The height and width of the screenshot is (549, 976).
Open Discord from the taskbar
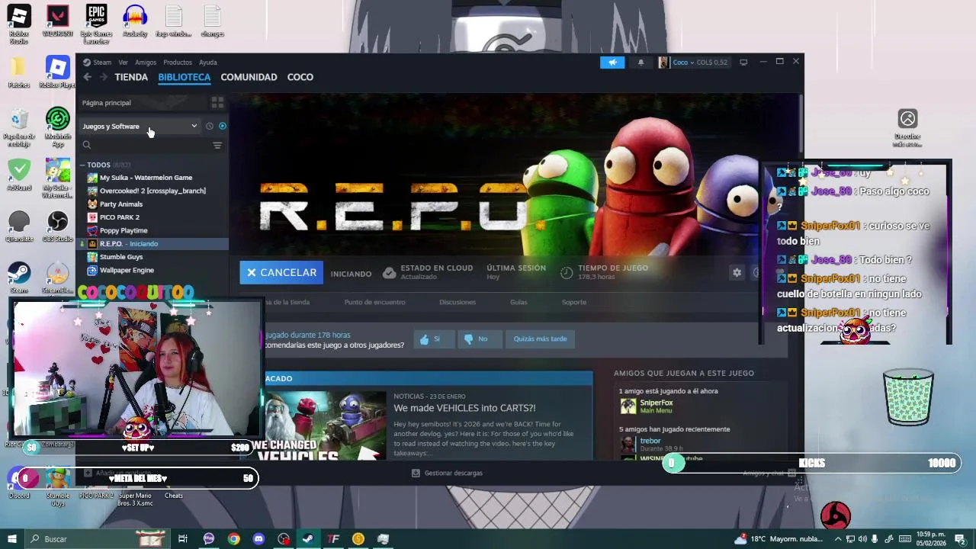258,539
